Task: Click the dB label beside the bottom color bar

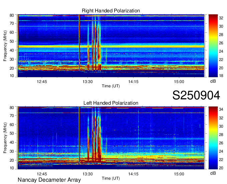Action: [x=213, y=173]
